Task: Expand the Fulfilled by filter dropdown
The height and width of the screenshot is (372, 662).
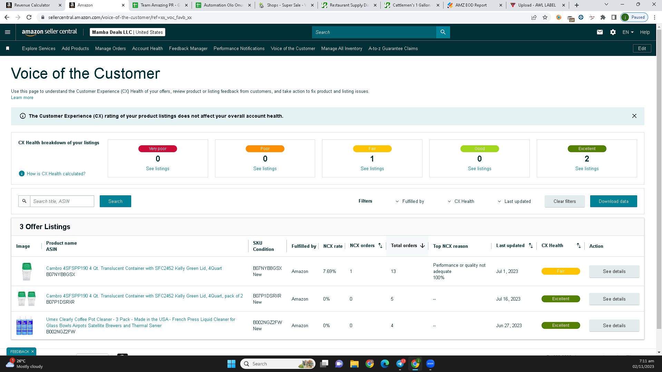Action: [410, 201]
